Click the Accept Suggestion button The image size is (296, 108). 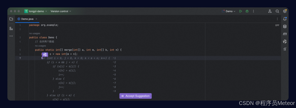tap(136, 96)
